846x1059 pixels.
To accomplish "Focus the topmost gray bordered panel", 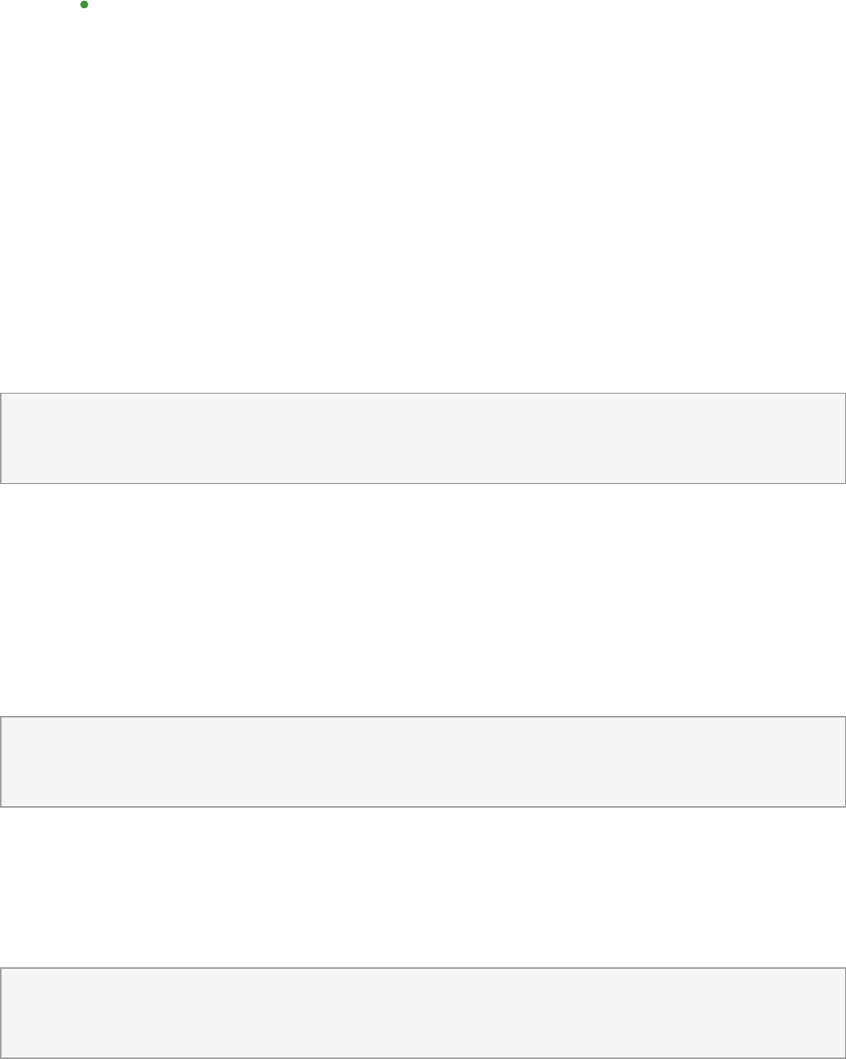I will tap(423, 439).
